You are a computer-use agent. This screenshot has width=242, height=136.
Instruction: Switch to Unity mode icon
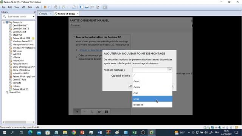(98, 7)
